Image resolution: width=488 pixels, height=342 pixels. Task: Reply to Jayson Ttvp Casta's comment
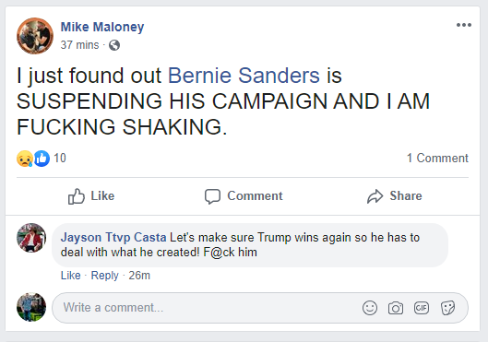[x=104, y=276]
